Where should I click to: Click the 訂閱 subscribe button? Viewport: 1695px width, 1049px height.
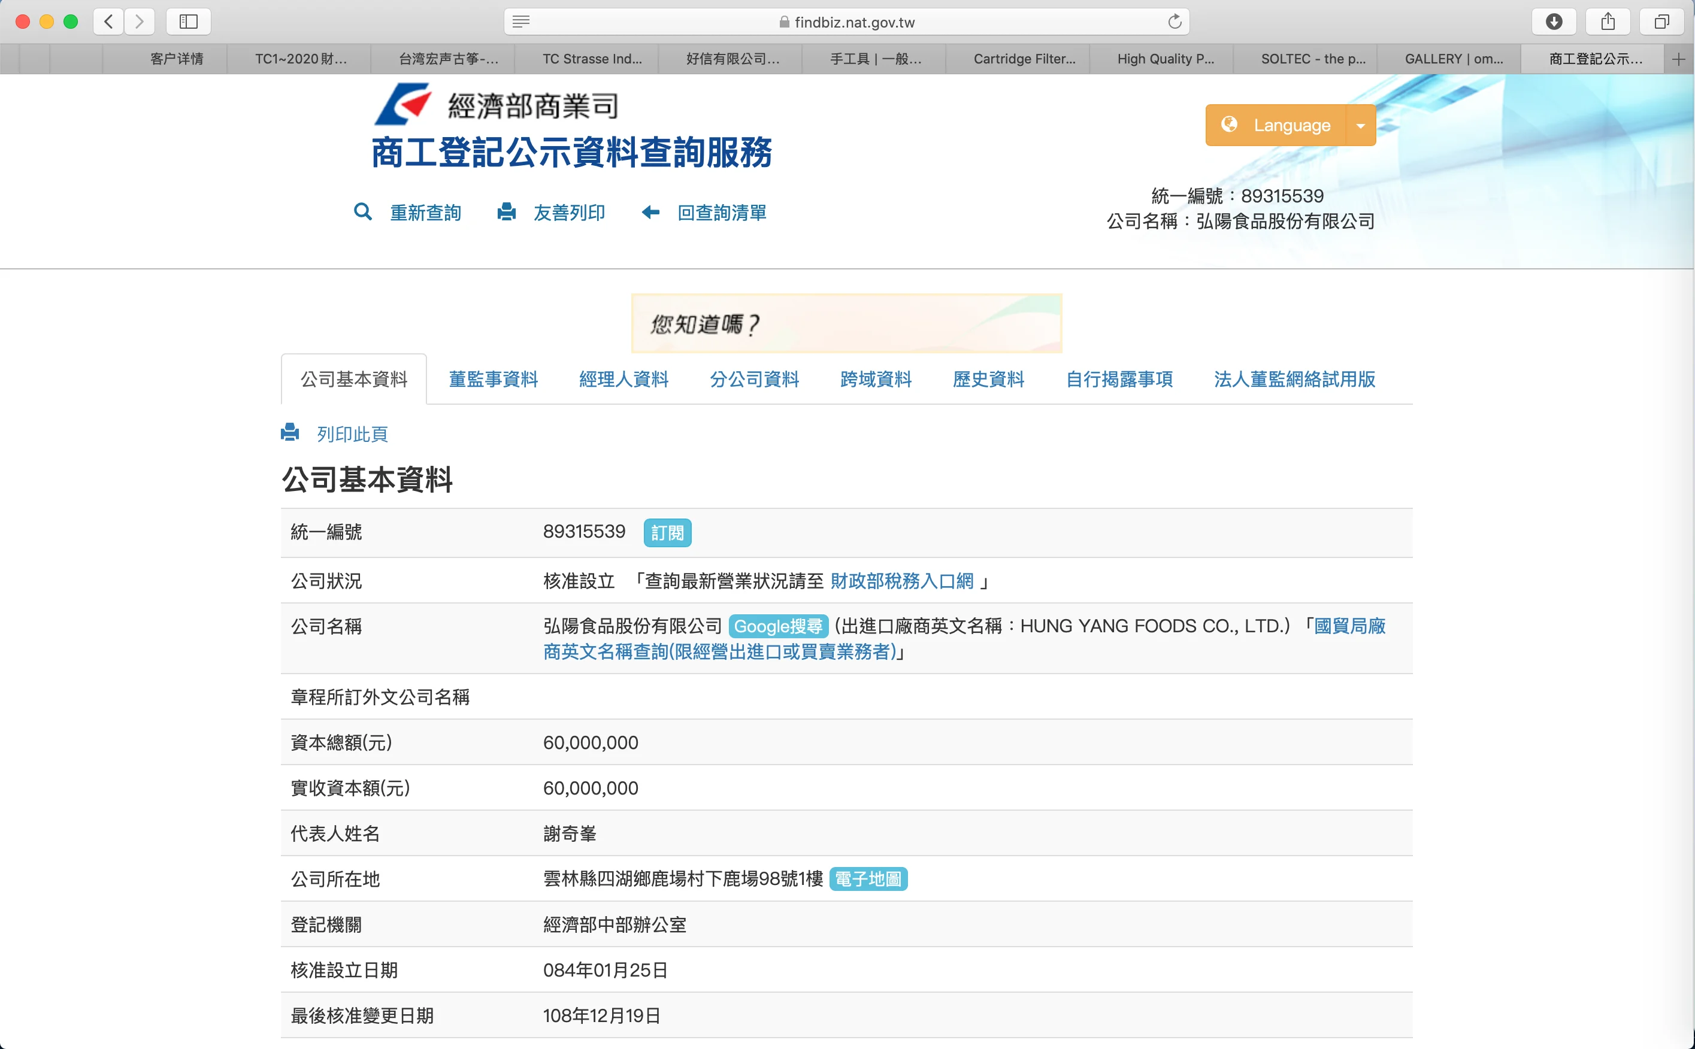click(667, 533)
